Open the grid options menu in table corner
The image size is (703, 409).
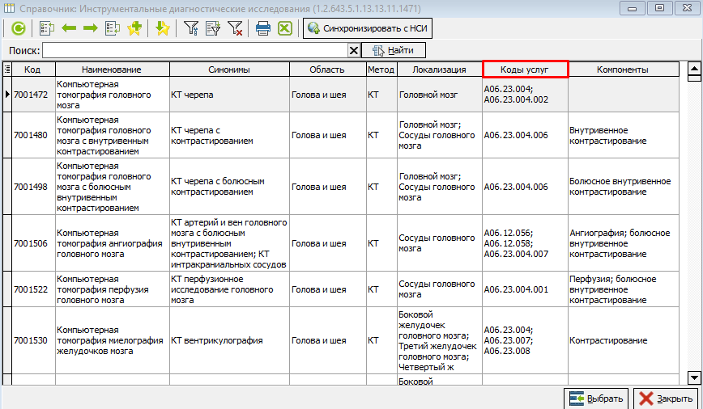[x=7, y=70]
